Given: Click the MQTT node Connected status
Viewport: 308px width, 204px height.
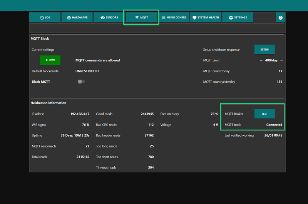Looking at the screenshot, I should click(x=274, y=125).
